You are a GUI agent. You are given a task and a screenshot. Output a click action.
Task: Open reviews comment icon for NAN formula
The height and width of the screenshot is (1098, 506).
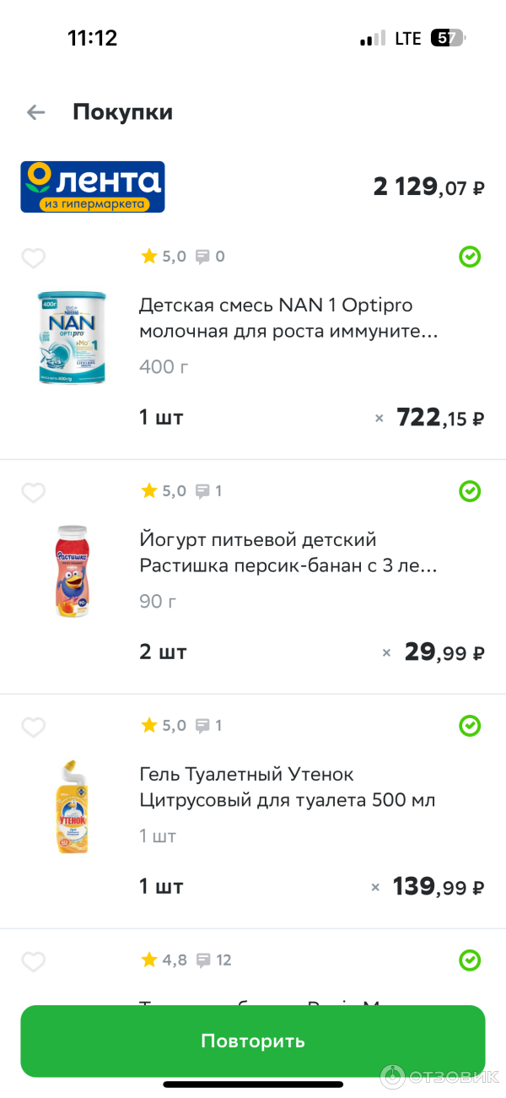tap(202, 257)
